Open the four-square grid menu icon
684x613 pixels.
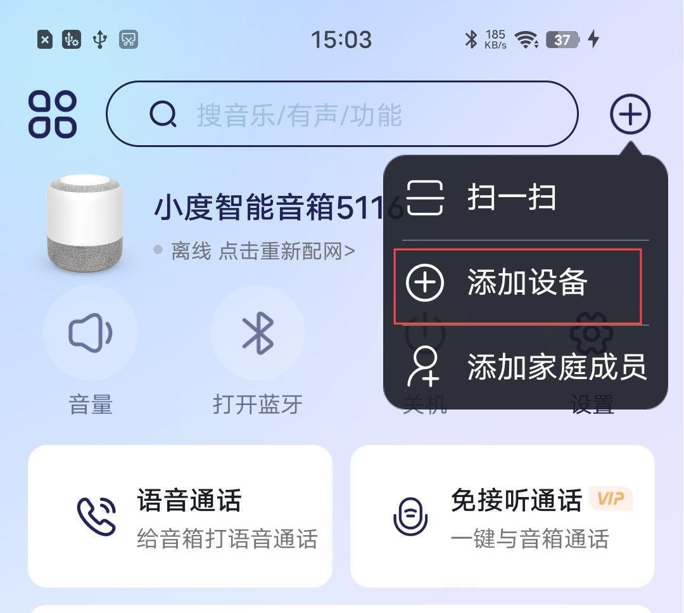point(53,114)
